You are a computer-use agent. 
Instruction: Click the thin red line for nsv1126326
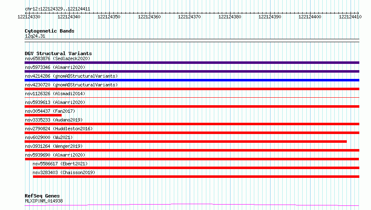click(x=192, y=97)
